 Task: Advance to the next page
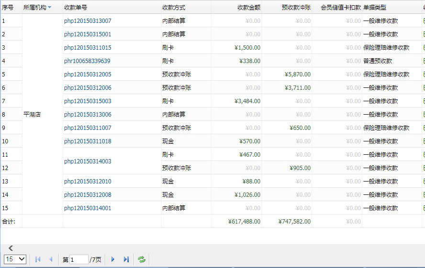[113, 259]
